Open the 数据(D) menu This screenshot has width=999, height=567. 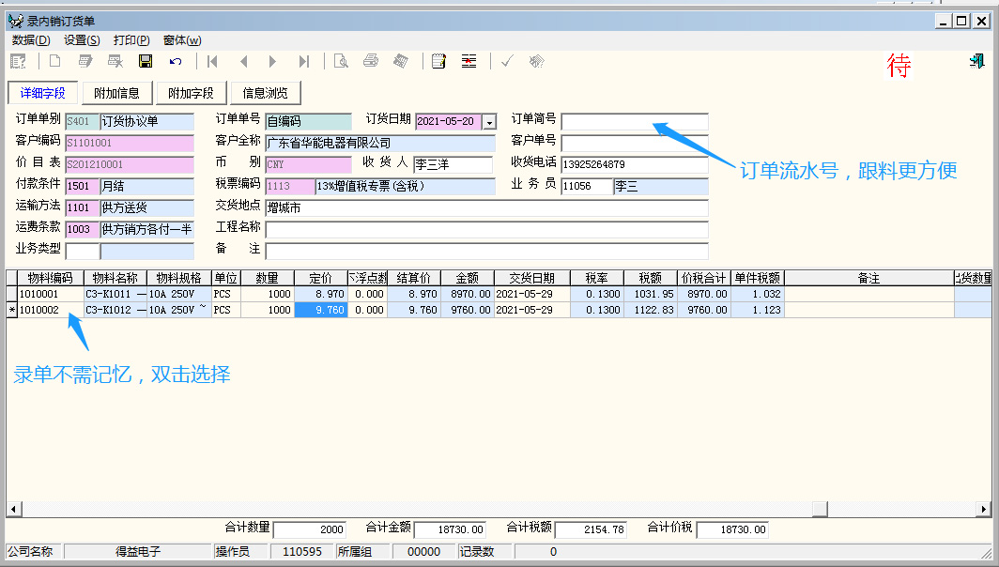click(31, 40)
